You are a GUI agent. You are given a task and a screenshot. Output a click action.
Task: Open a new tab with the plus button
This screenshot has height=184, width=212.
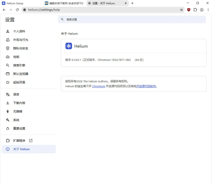[132, 3]
